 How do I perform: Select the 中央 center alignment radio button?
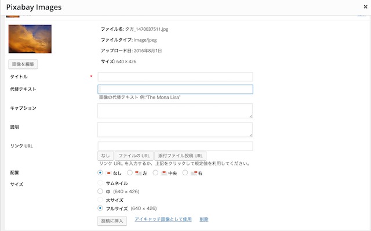(155, 173)
